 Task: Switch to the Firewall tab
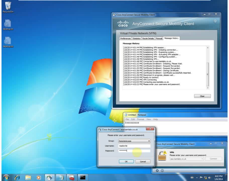point(159,38)
